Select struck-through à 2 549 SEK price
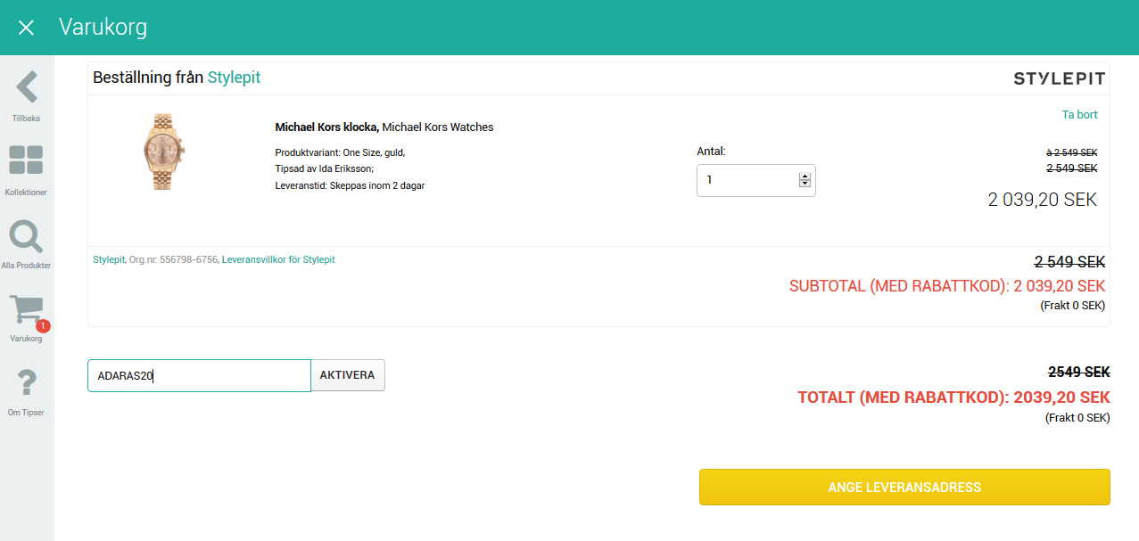This screenshot has height=541, width=1139. coord(1072,152)
